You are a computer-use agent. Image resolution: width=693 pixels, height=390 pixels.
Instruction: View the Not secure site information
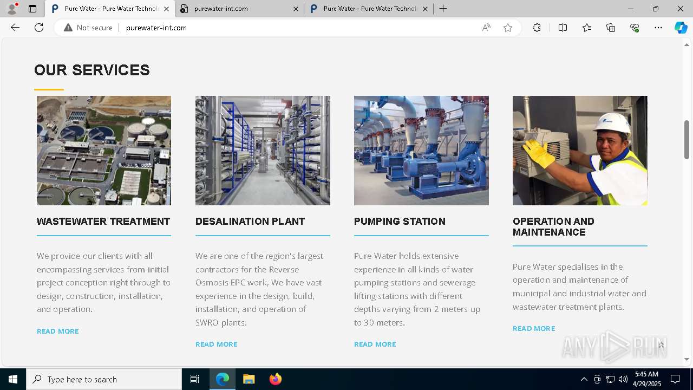[88, 28]
